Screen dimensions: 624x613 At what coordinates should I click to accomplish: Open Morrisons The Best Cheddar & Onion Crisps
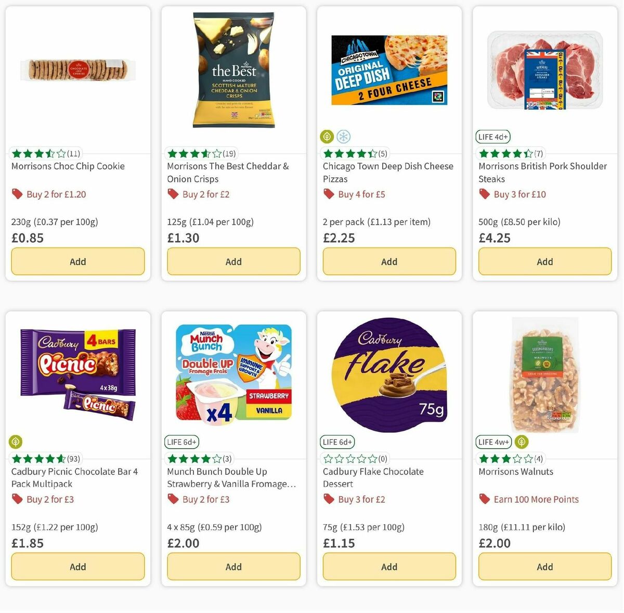tap(227, 172)
